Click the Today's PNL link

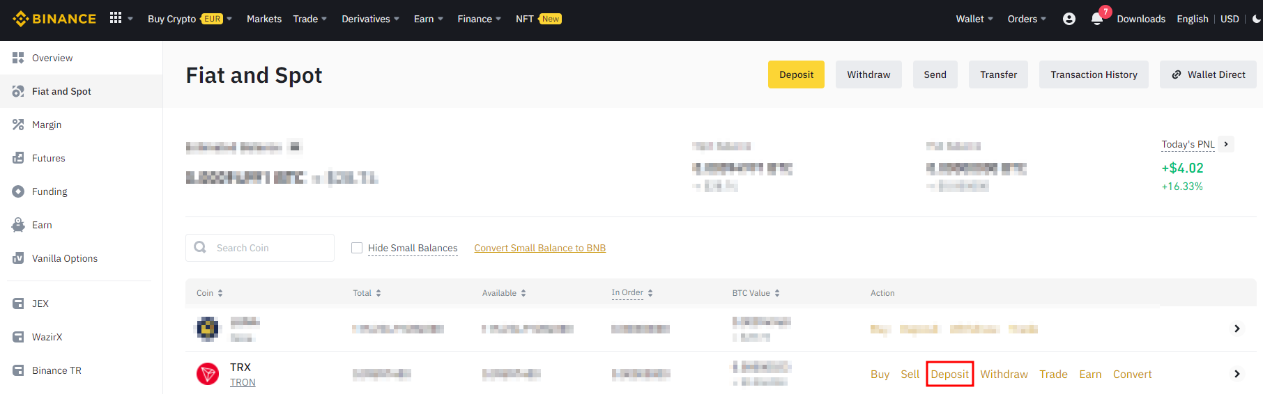pyautogui.click(x=1188, y=144)
